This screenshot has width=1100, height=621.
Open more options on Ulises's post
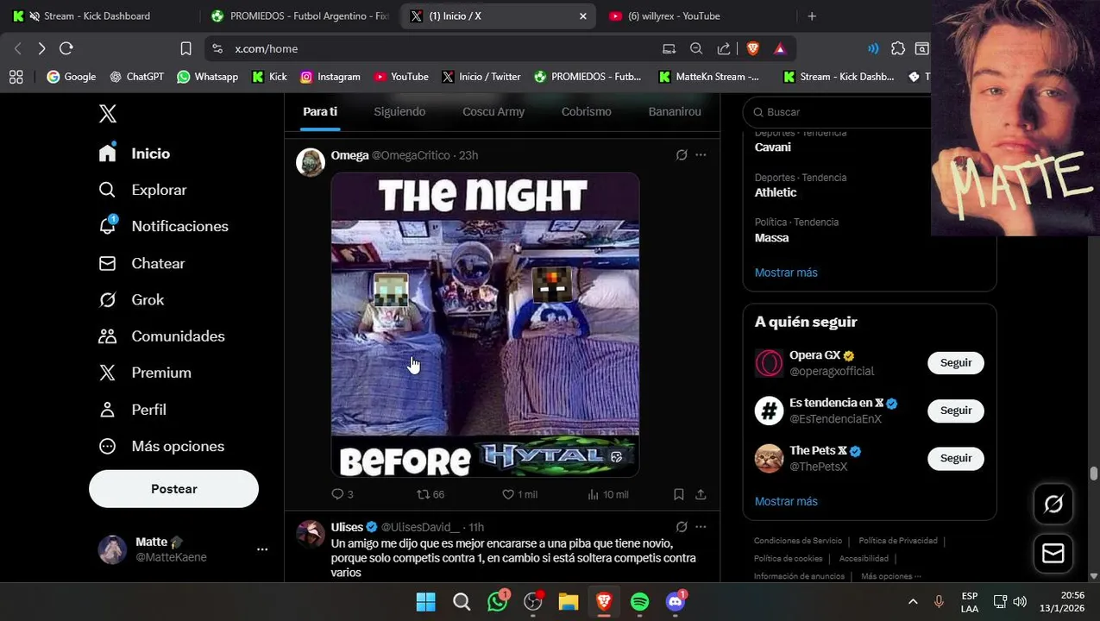(x=701, y=527)
